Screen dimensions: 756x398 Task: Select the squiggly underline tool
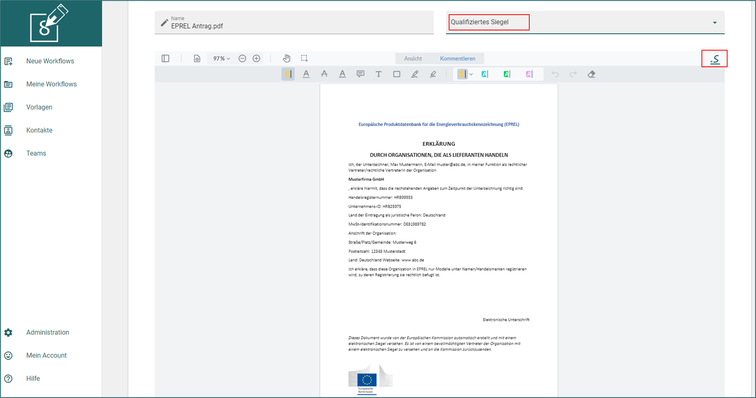(342, 74)
